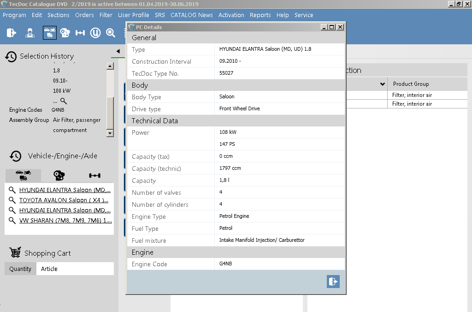Close the PC Details dialog with X

[x=340, y=27]
